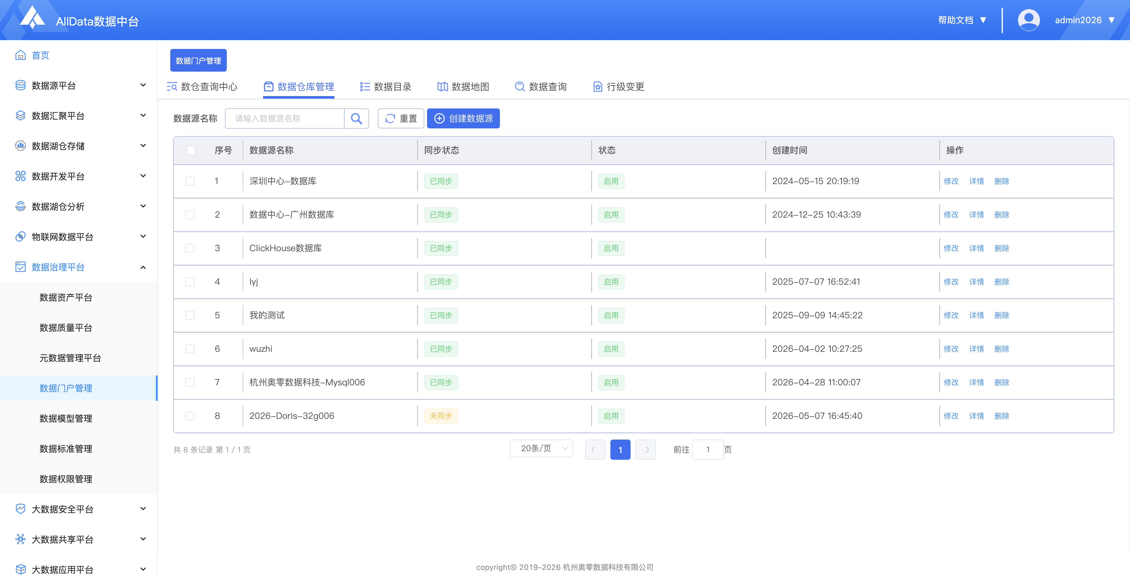Click the 物联网数据平台 icon
This screenshot has width=1130, height=578.
(x=20, y=236)
